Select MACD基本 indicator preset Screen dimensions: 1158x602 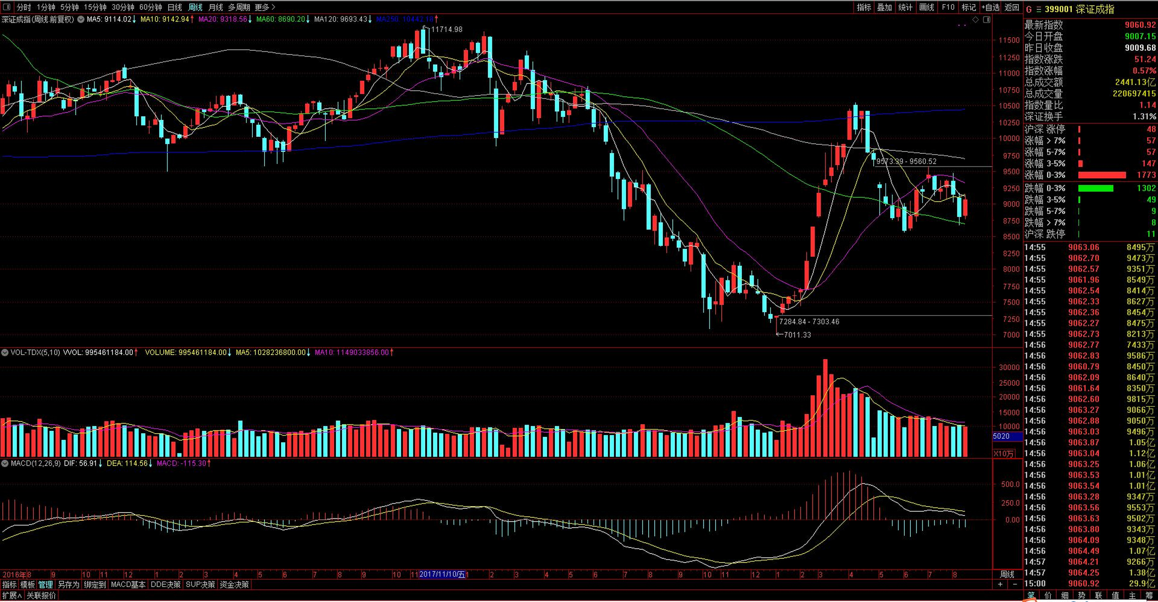[x=128, y=585]
